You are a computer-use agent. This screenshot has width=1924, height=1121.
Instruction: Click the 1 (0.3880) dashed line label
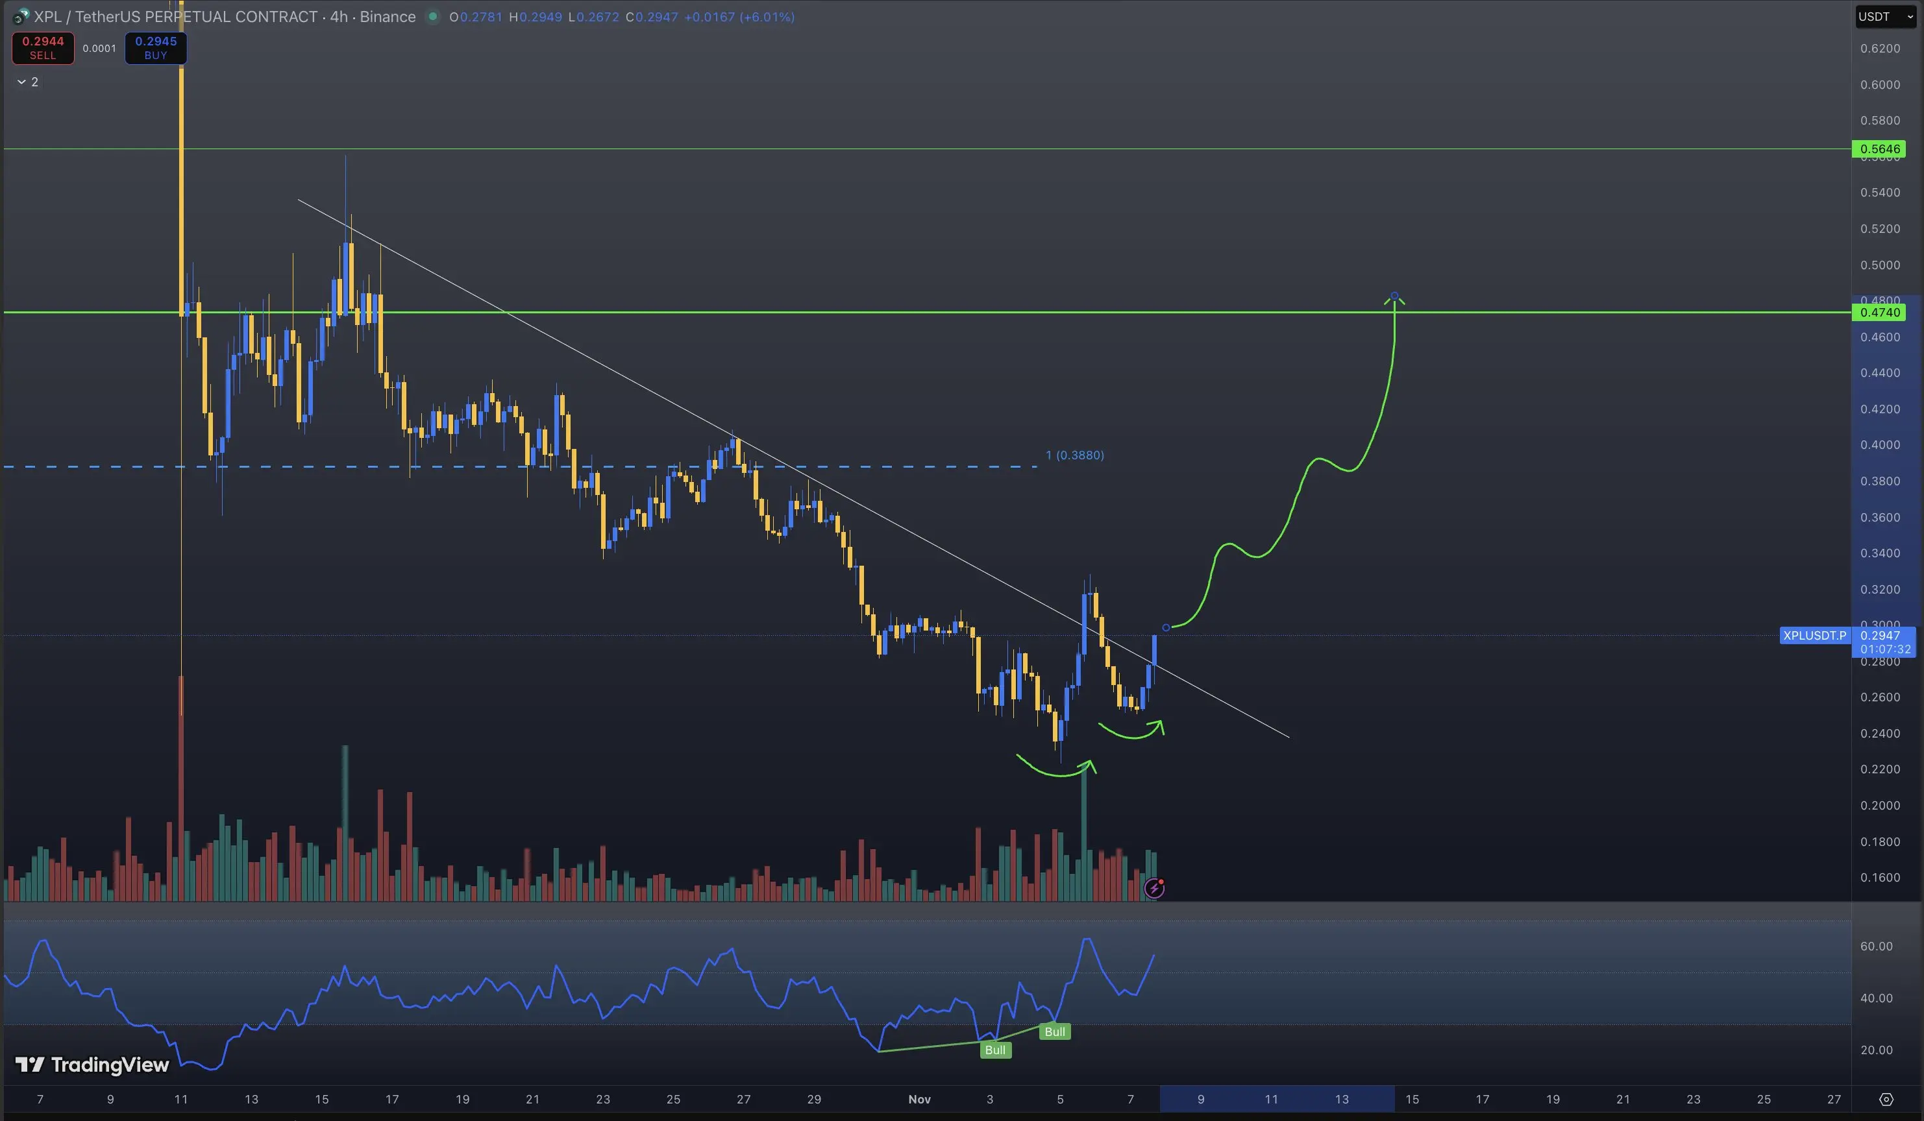tap(1074, 455)
